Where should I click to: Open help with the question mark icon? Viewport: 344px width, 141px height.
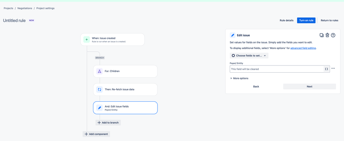pos(333,35)
